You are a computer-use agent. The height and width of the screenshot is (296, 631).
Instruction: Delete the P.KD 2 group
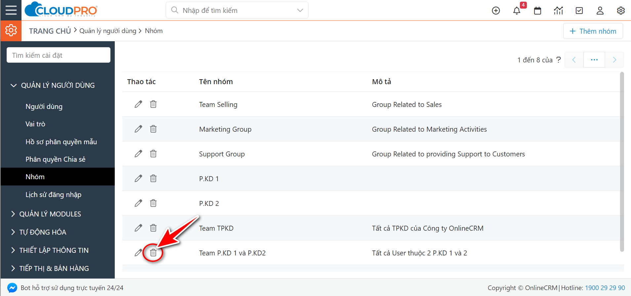[x=153, y=203]
